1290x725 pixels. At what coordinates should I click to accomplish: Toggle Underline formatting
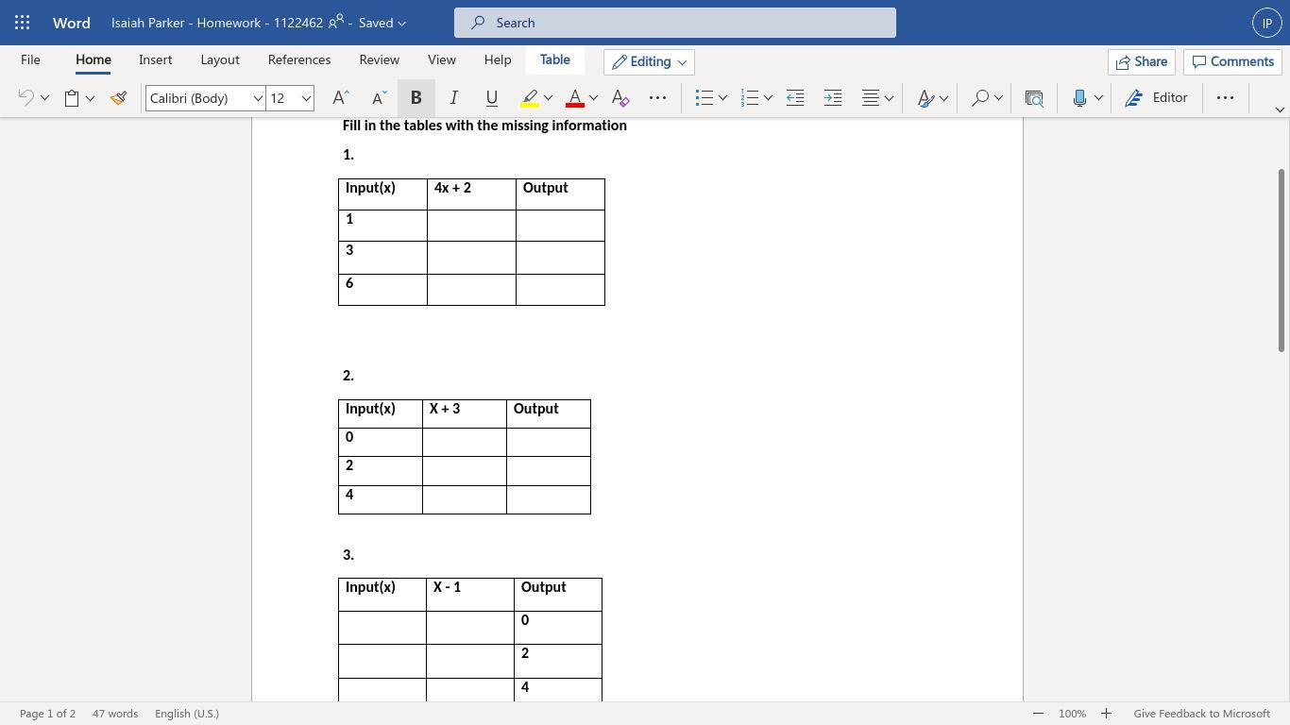click(x=492, y=98)
